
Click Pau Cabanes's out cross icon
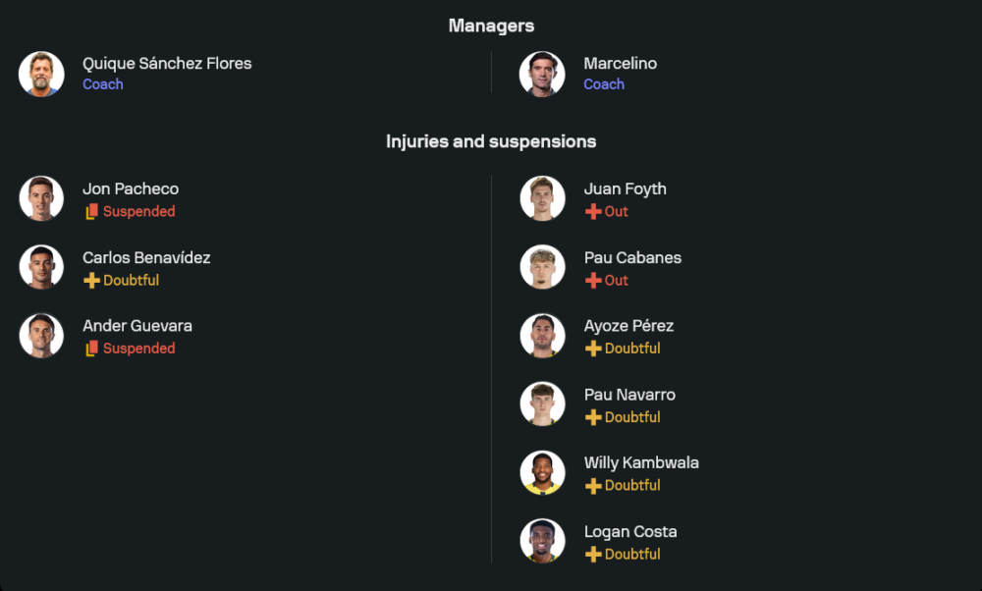592,281
